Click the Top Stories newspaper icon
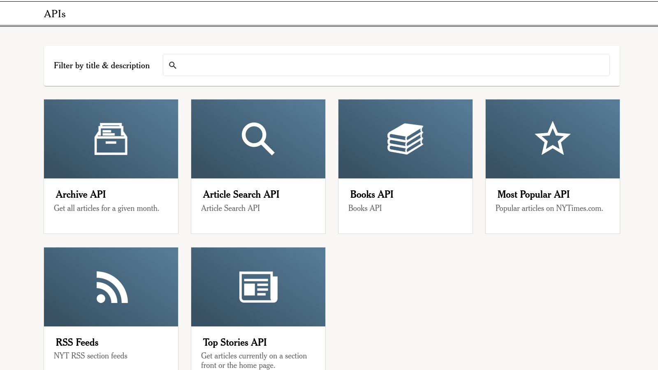 (x=258, y=287)
